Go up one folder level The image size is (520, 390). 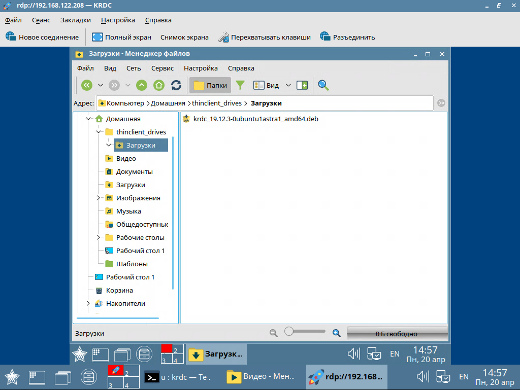142,85
